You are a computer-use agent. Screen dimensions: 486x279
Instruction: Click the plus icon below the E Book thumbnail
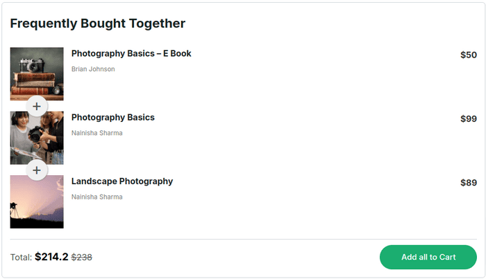(37, 107)
